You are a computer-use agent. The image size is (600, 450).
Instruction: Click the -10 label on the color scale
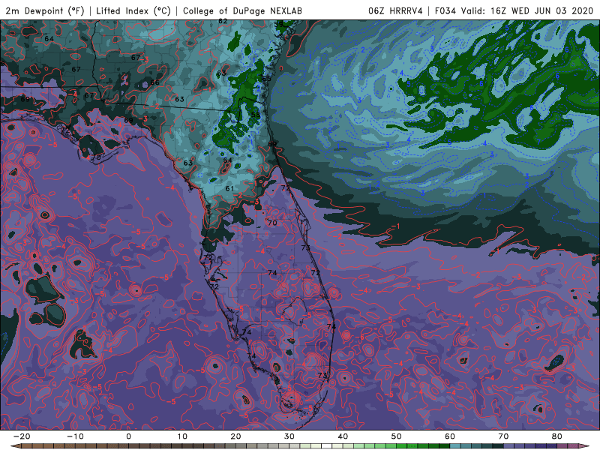point(75,436)
